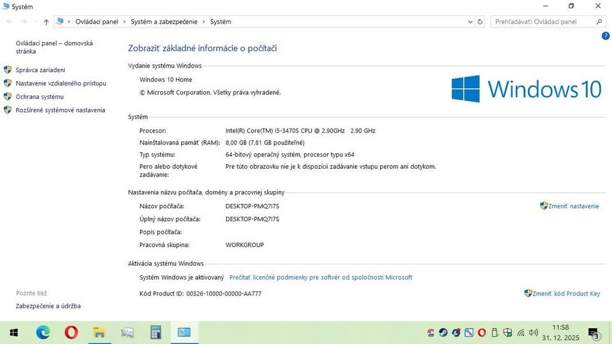Click the shield icon beside Nastavenie vzdialeného prístupu
The width and height of the screenshot is (612, 344).
pos(8,83)
